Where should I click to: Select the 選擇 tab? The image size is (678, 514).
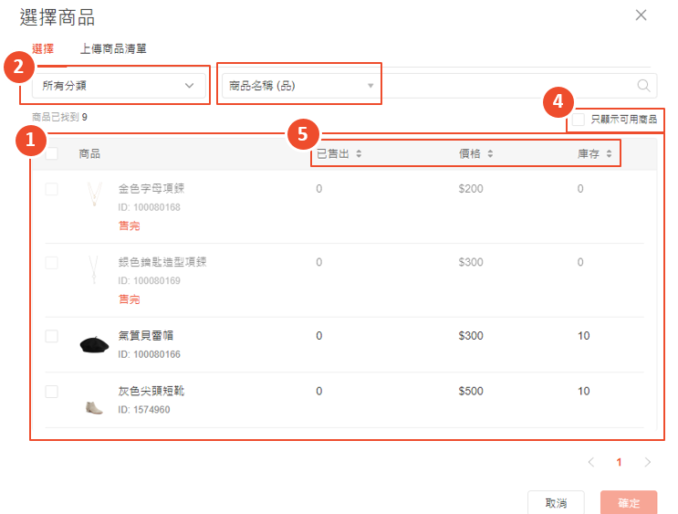tap(43, 48)
